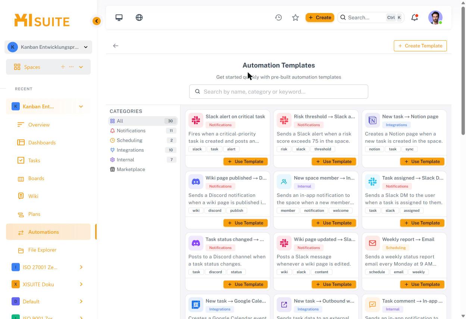This screenshot has height=319, width=466.
Task: Open Dashboards in the sidebar
Action: click(48, 143)
